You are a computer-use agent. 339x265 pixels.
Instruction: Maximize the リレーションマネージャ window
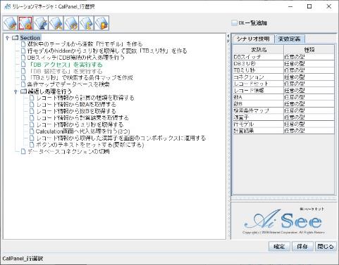(309, 6)
